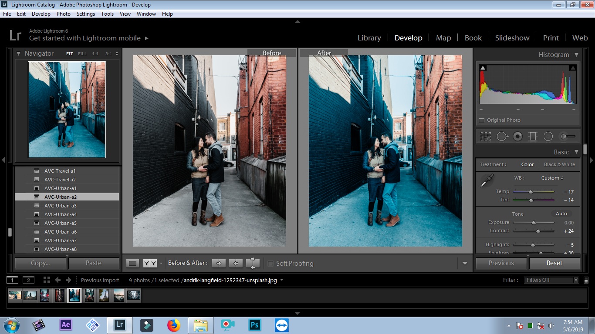
Task: Show the main window display button 1
Action: click(x=13, y=280)
